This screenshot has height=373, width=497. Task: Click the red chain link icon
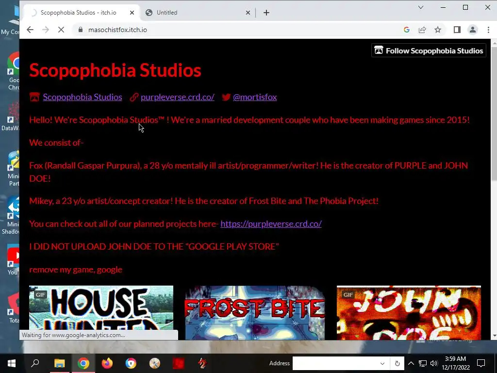[x=134, y=97]
